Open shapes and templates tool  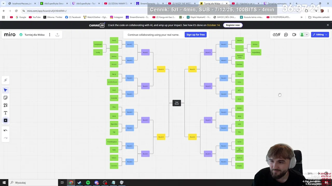click(x=5, y=105)
